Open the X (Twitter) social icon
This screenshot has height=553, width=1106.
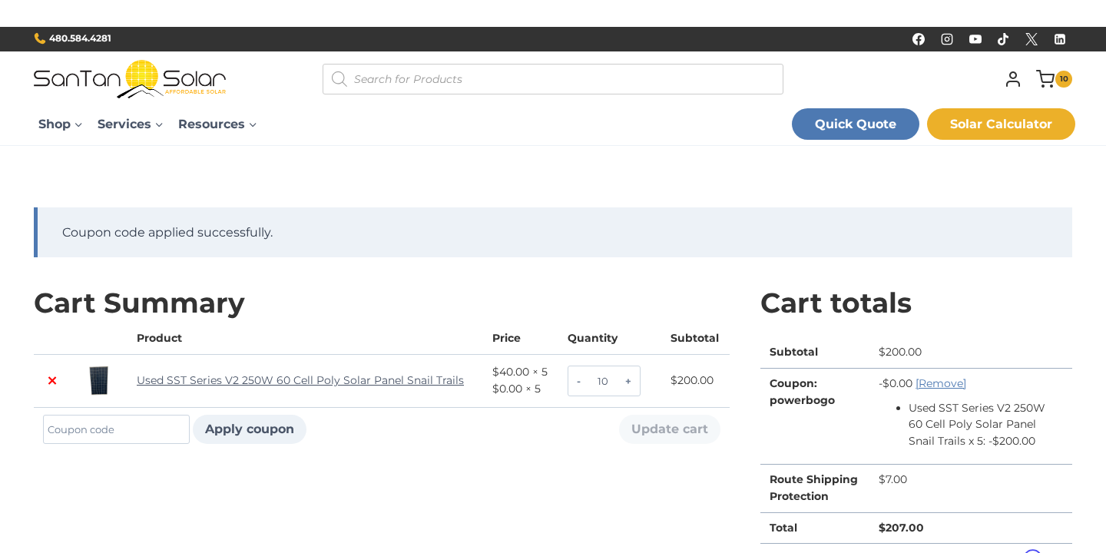1031,39
